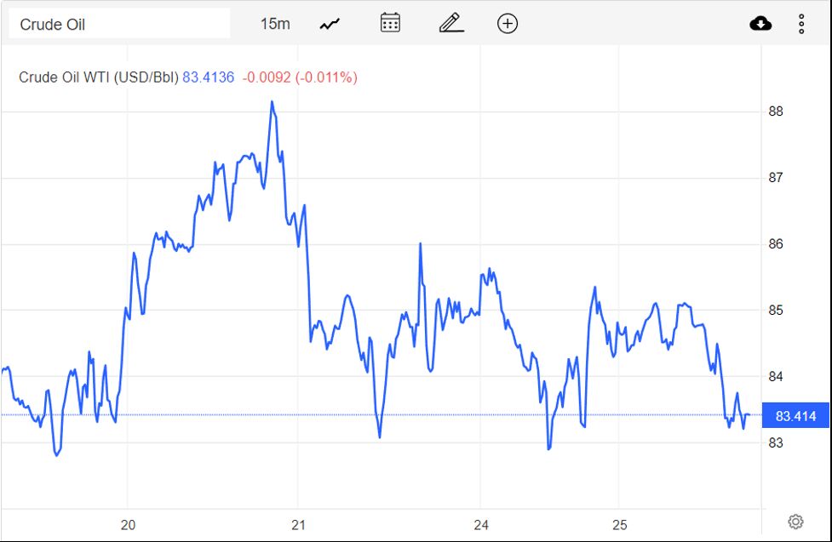Click the 25 date label on time axis
This screenshot has width=832, height=542.
(x=620, y=524)
